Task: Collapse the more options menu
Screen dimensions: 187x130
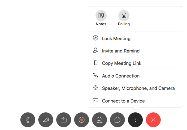Action: coord(135,120)
